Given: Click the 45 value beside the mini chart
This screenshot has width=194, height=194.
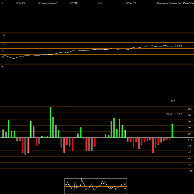Looking at the screenshot, I should [125, 189].
